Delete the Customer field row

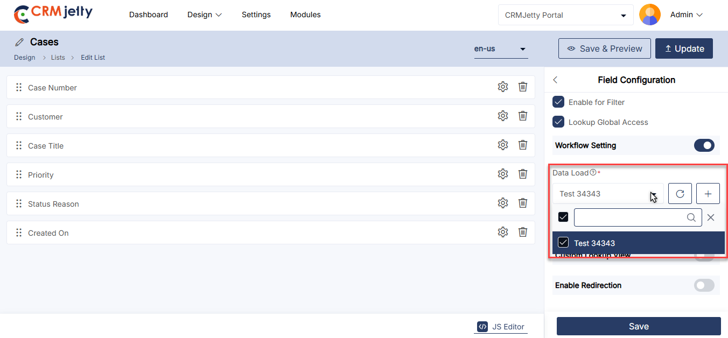[522, 116]
